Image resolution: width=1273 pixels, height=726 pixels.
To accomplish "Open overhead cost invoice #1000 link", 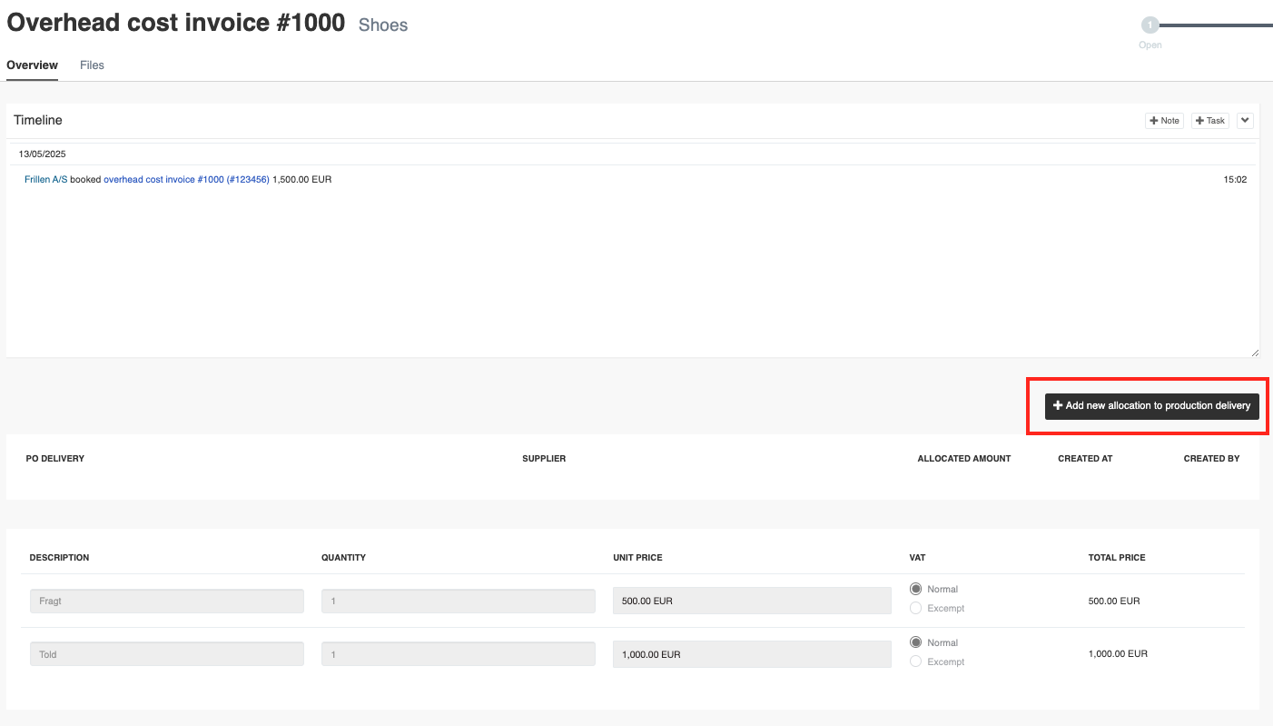I will coord(186,180).
